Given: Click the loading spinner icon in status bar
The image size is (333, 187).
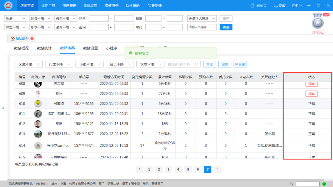Looking at the screenshot, I should pos(292,184).
